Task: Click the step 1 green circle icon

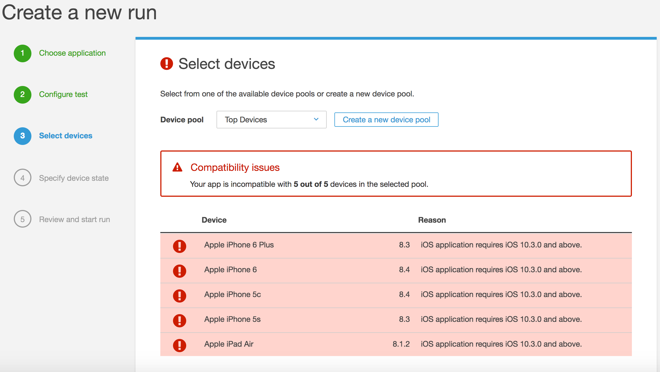Action: click(x=23, y=53)
